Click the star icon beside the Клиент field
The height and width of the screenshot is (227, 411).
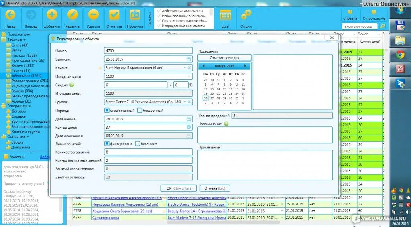click(100, 68)
